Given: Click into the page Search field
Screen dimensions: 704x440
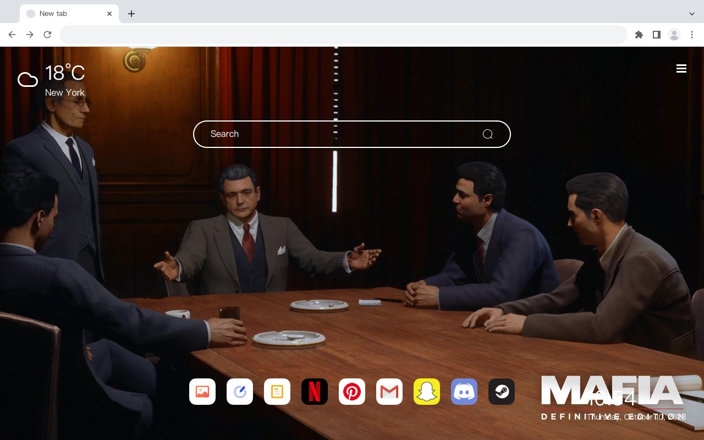Looking at the screenshot, I should tap(352, 134).
